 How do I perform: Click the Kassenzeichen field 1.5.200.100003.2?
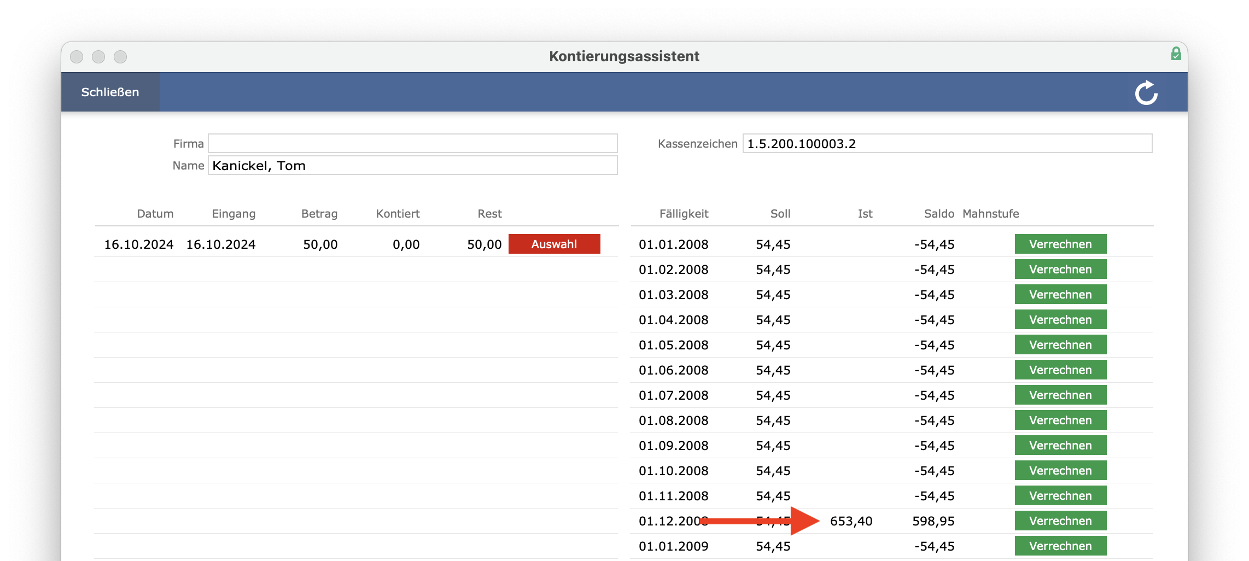947,143
